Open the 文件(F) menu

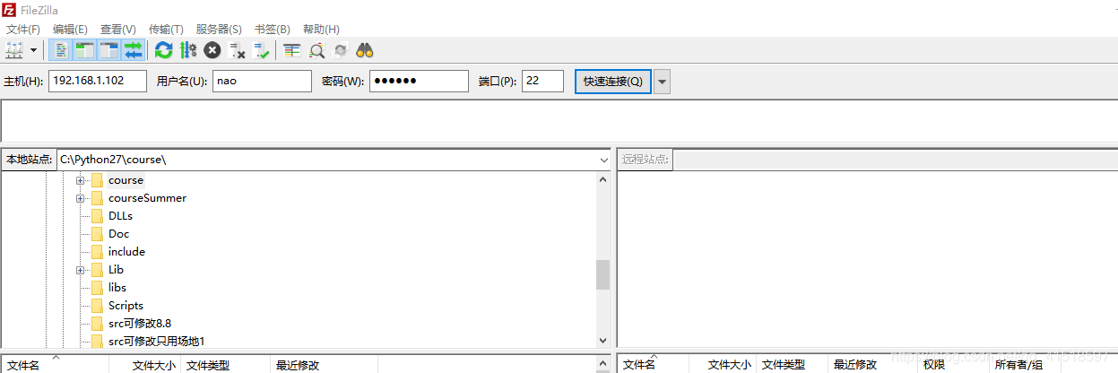point(23,30)
